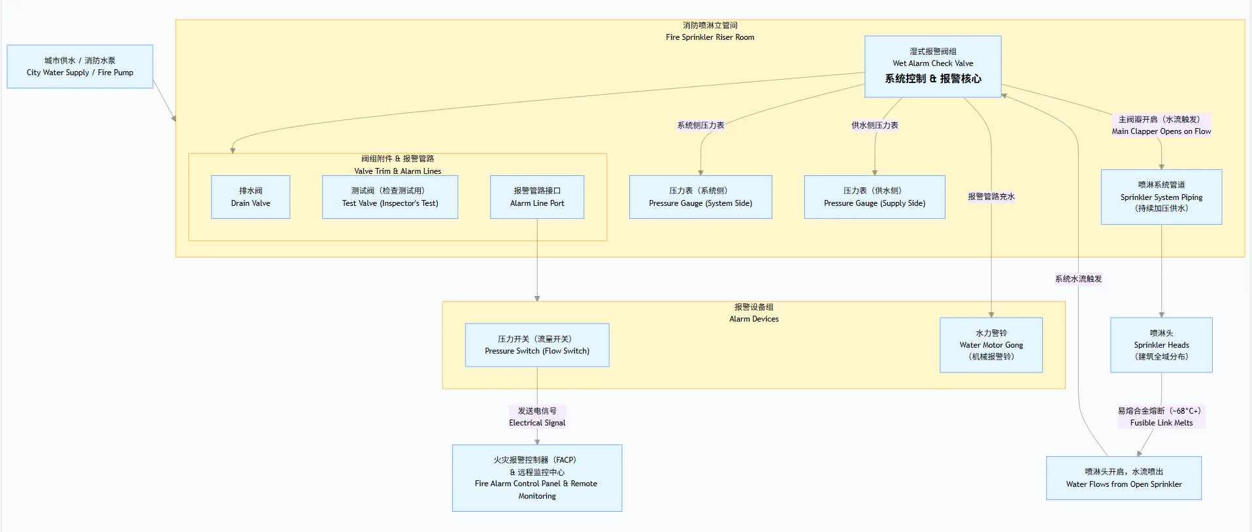Click the Sprinkler Heads node
Image resolution: width=1252 pixels, height=532 pixels.
(x=1161, y=345)
